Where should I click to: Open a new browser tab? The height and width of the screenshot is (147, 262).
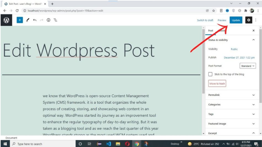point(52,4)
